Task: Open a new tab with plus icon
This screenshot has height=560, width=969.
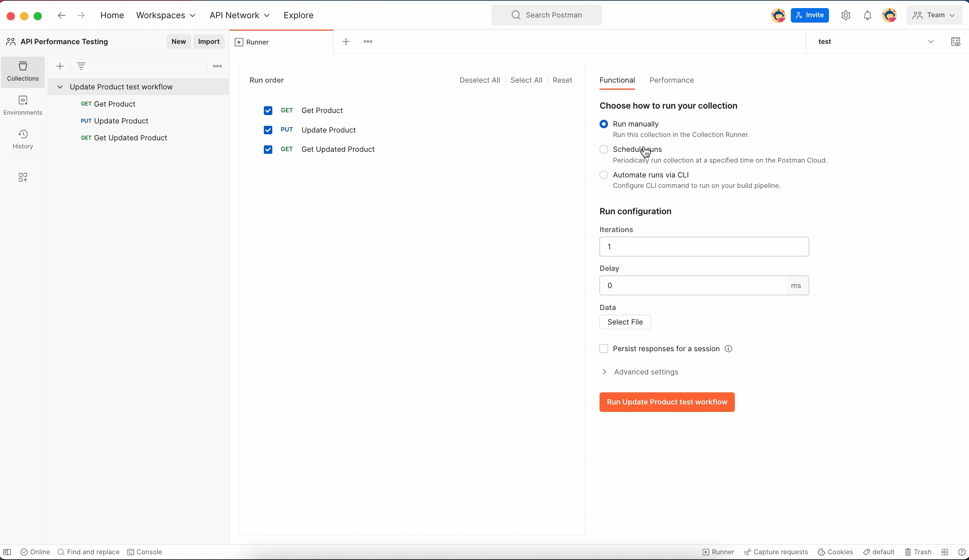Action: 346,41
